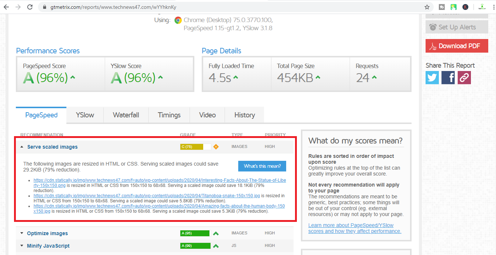Open the Video tab
The image size is (496, 255).
(207, 115)
